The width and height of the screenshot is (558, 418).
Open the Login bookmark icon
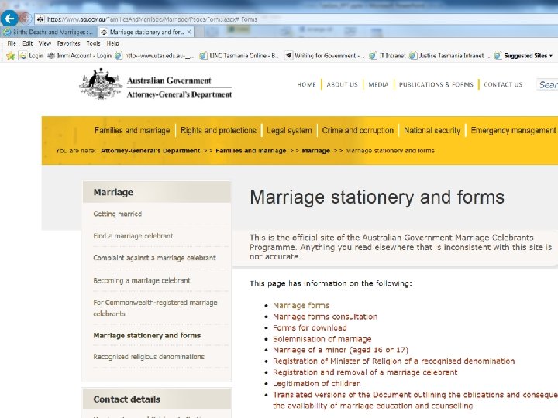[22, 56]
